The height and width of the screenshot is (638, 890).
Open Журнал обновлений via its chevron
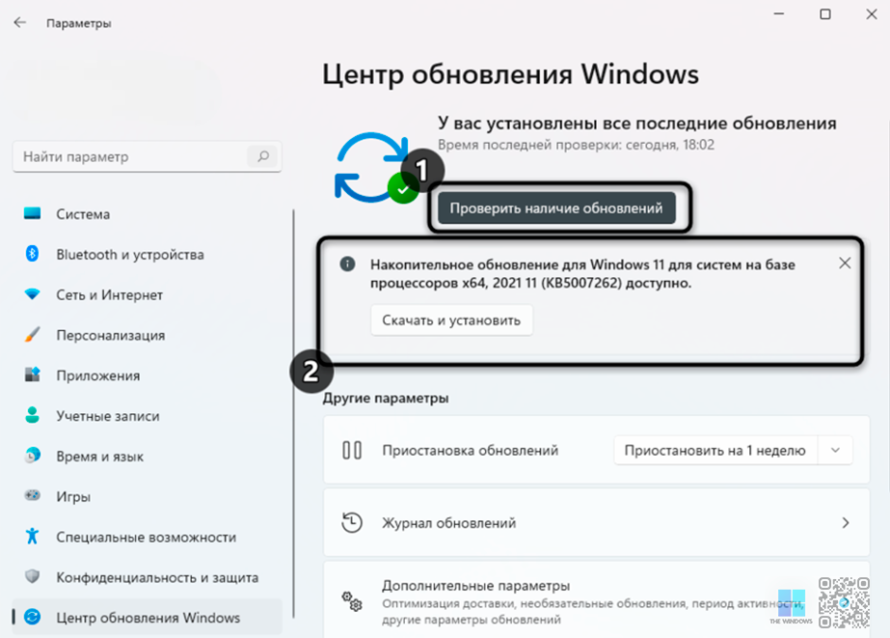pyautogui.click(x=845, y=523)
